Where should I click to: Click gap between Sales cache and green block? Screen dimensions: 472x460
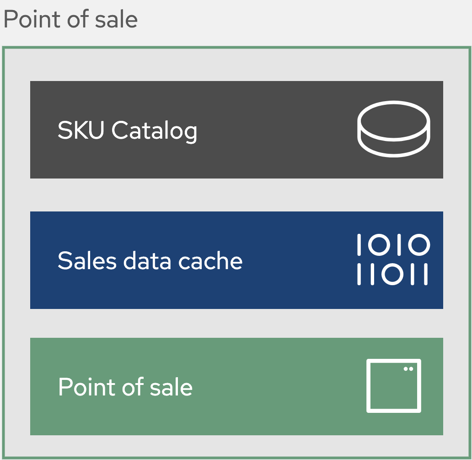click(236, 323)
